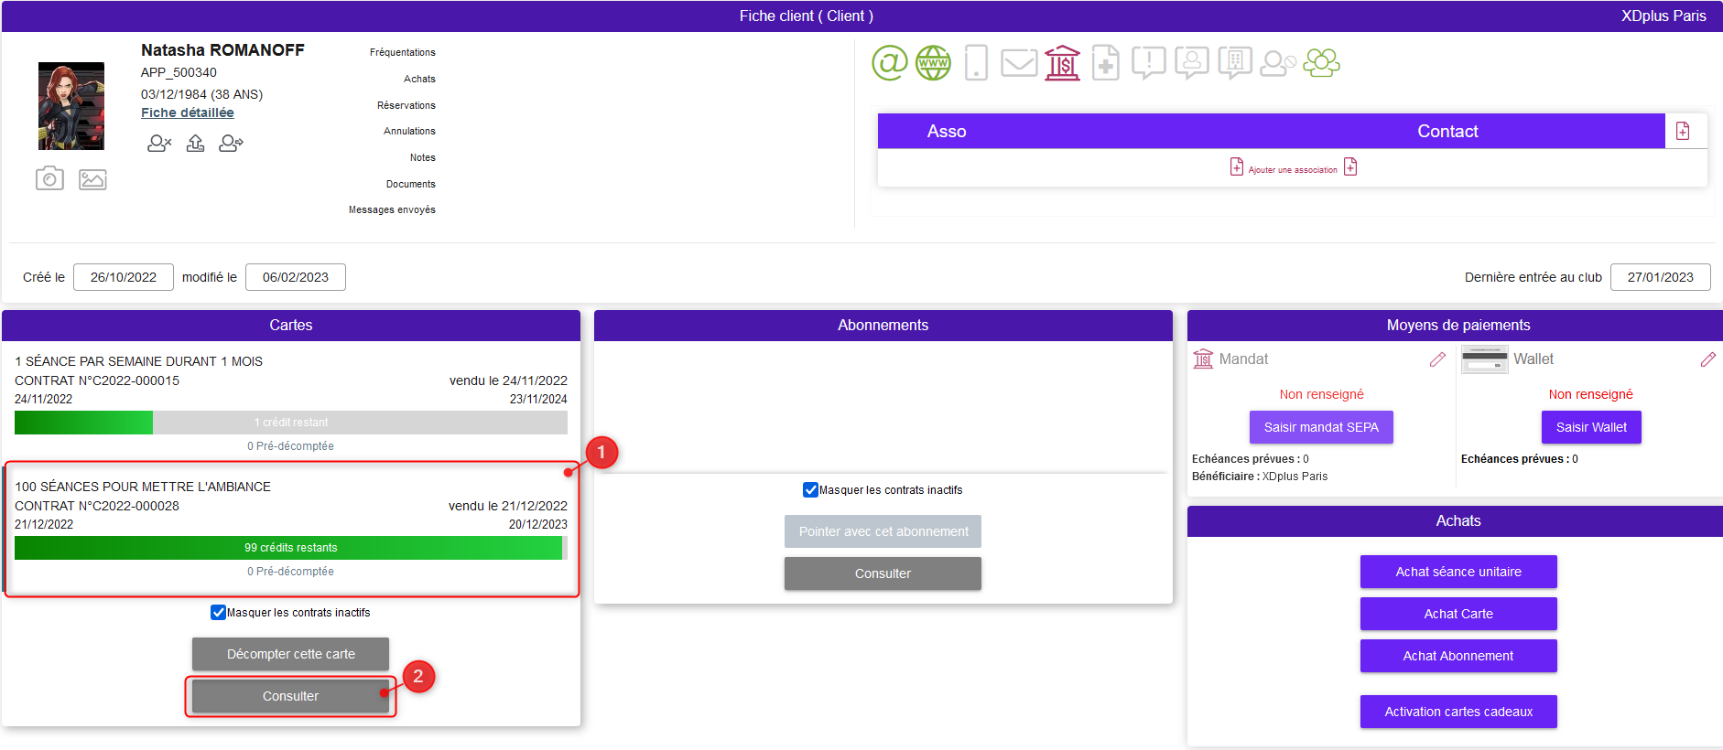Open the Fiche détaillée link

[187, 112]
